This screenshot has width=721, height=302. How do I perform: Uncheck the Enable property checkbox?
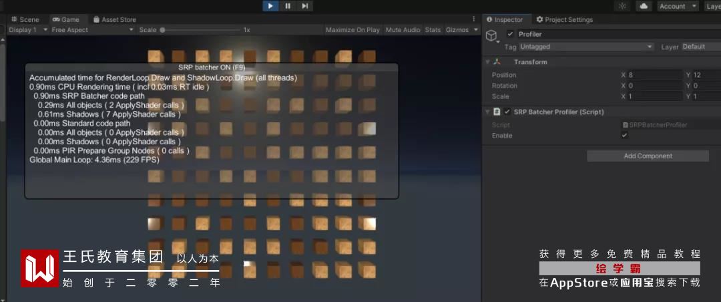[x=625, y=136]
